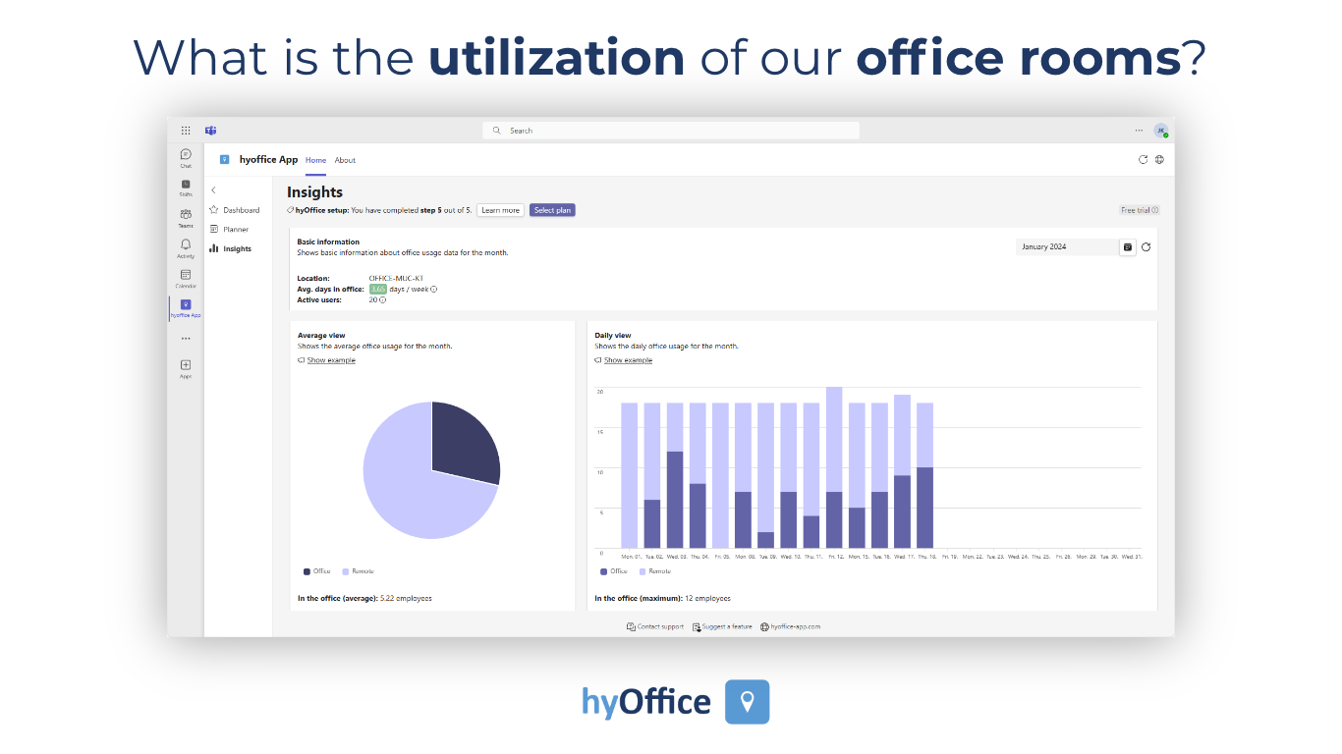Open app in browser via globe icon
The width and height of the screenshot is (1342, 754).
pos(1159,159)
